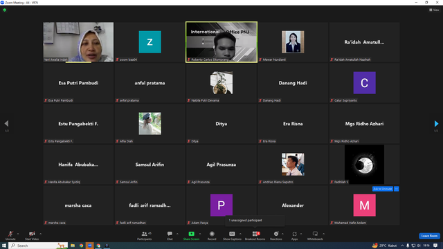Click the green Share Screen icon
The image size is (443, 249).
point(191,234)
